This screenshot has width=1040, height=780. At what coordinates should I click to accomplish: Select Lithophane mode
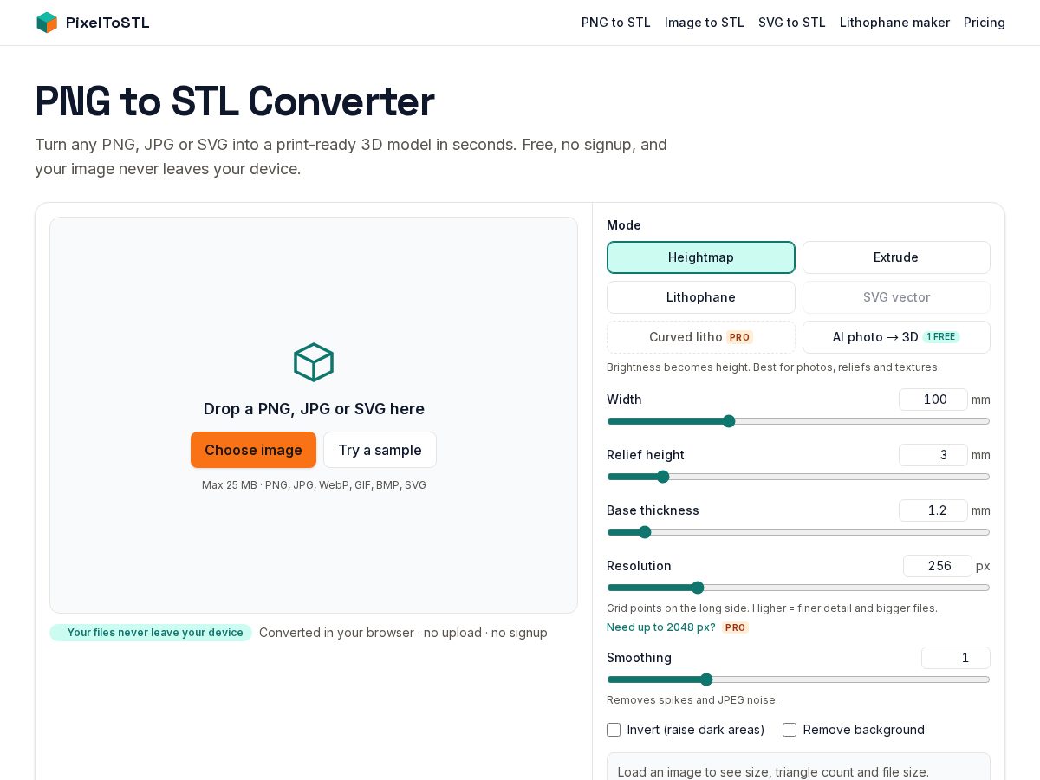[x=701, y=297]
